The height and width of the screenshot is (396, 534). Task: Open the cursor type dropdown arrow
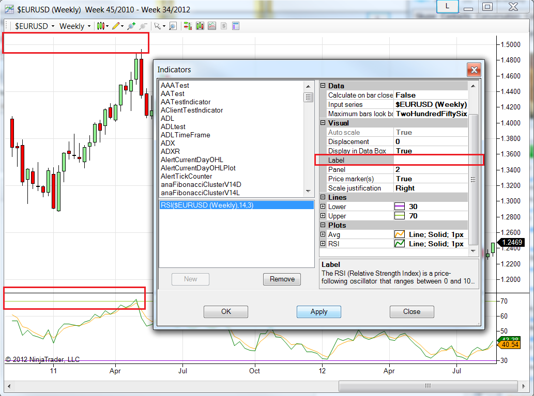point(164,26)
